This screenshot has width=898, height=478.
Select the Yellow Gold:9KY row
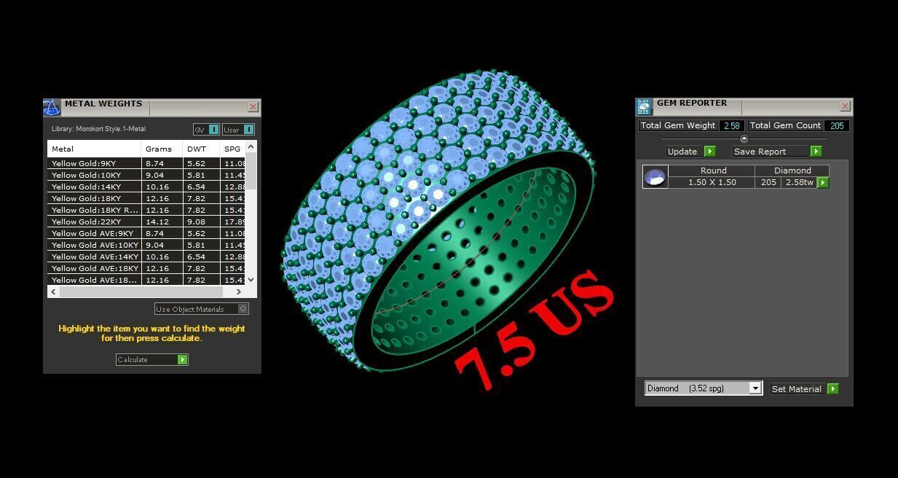click(x=146, y=163)
